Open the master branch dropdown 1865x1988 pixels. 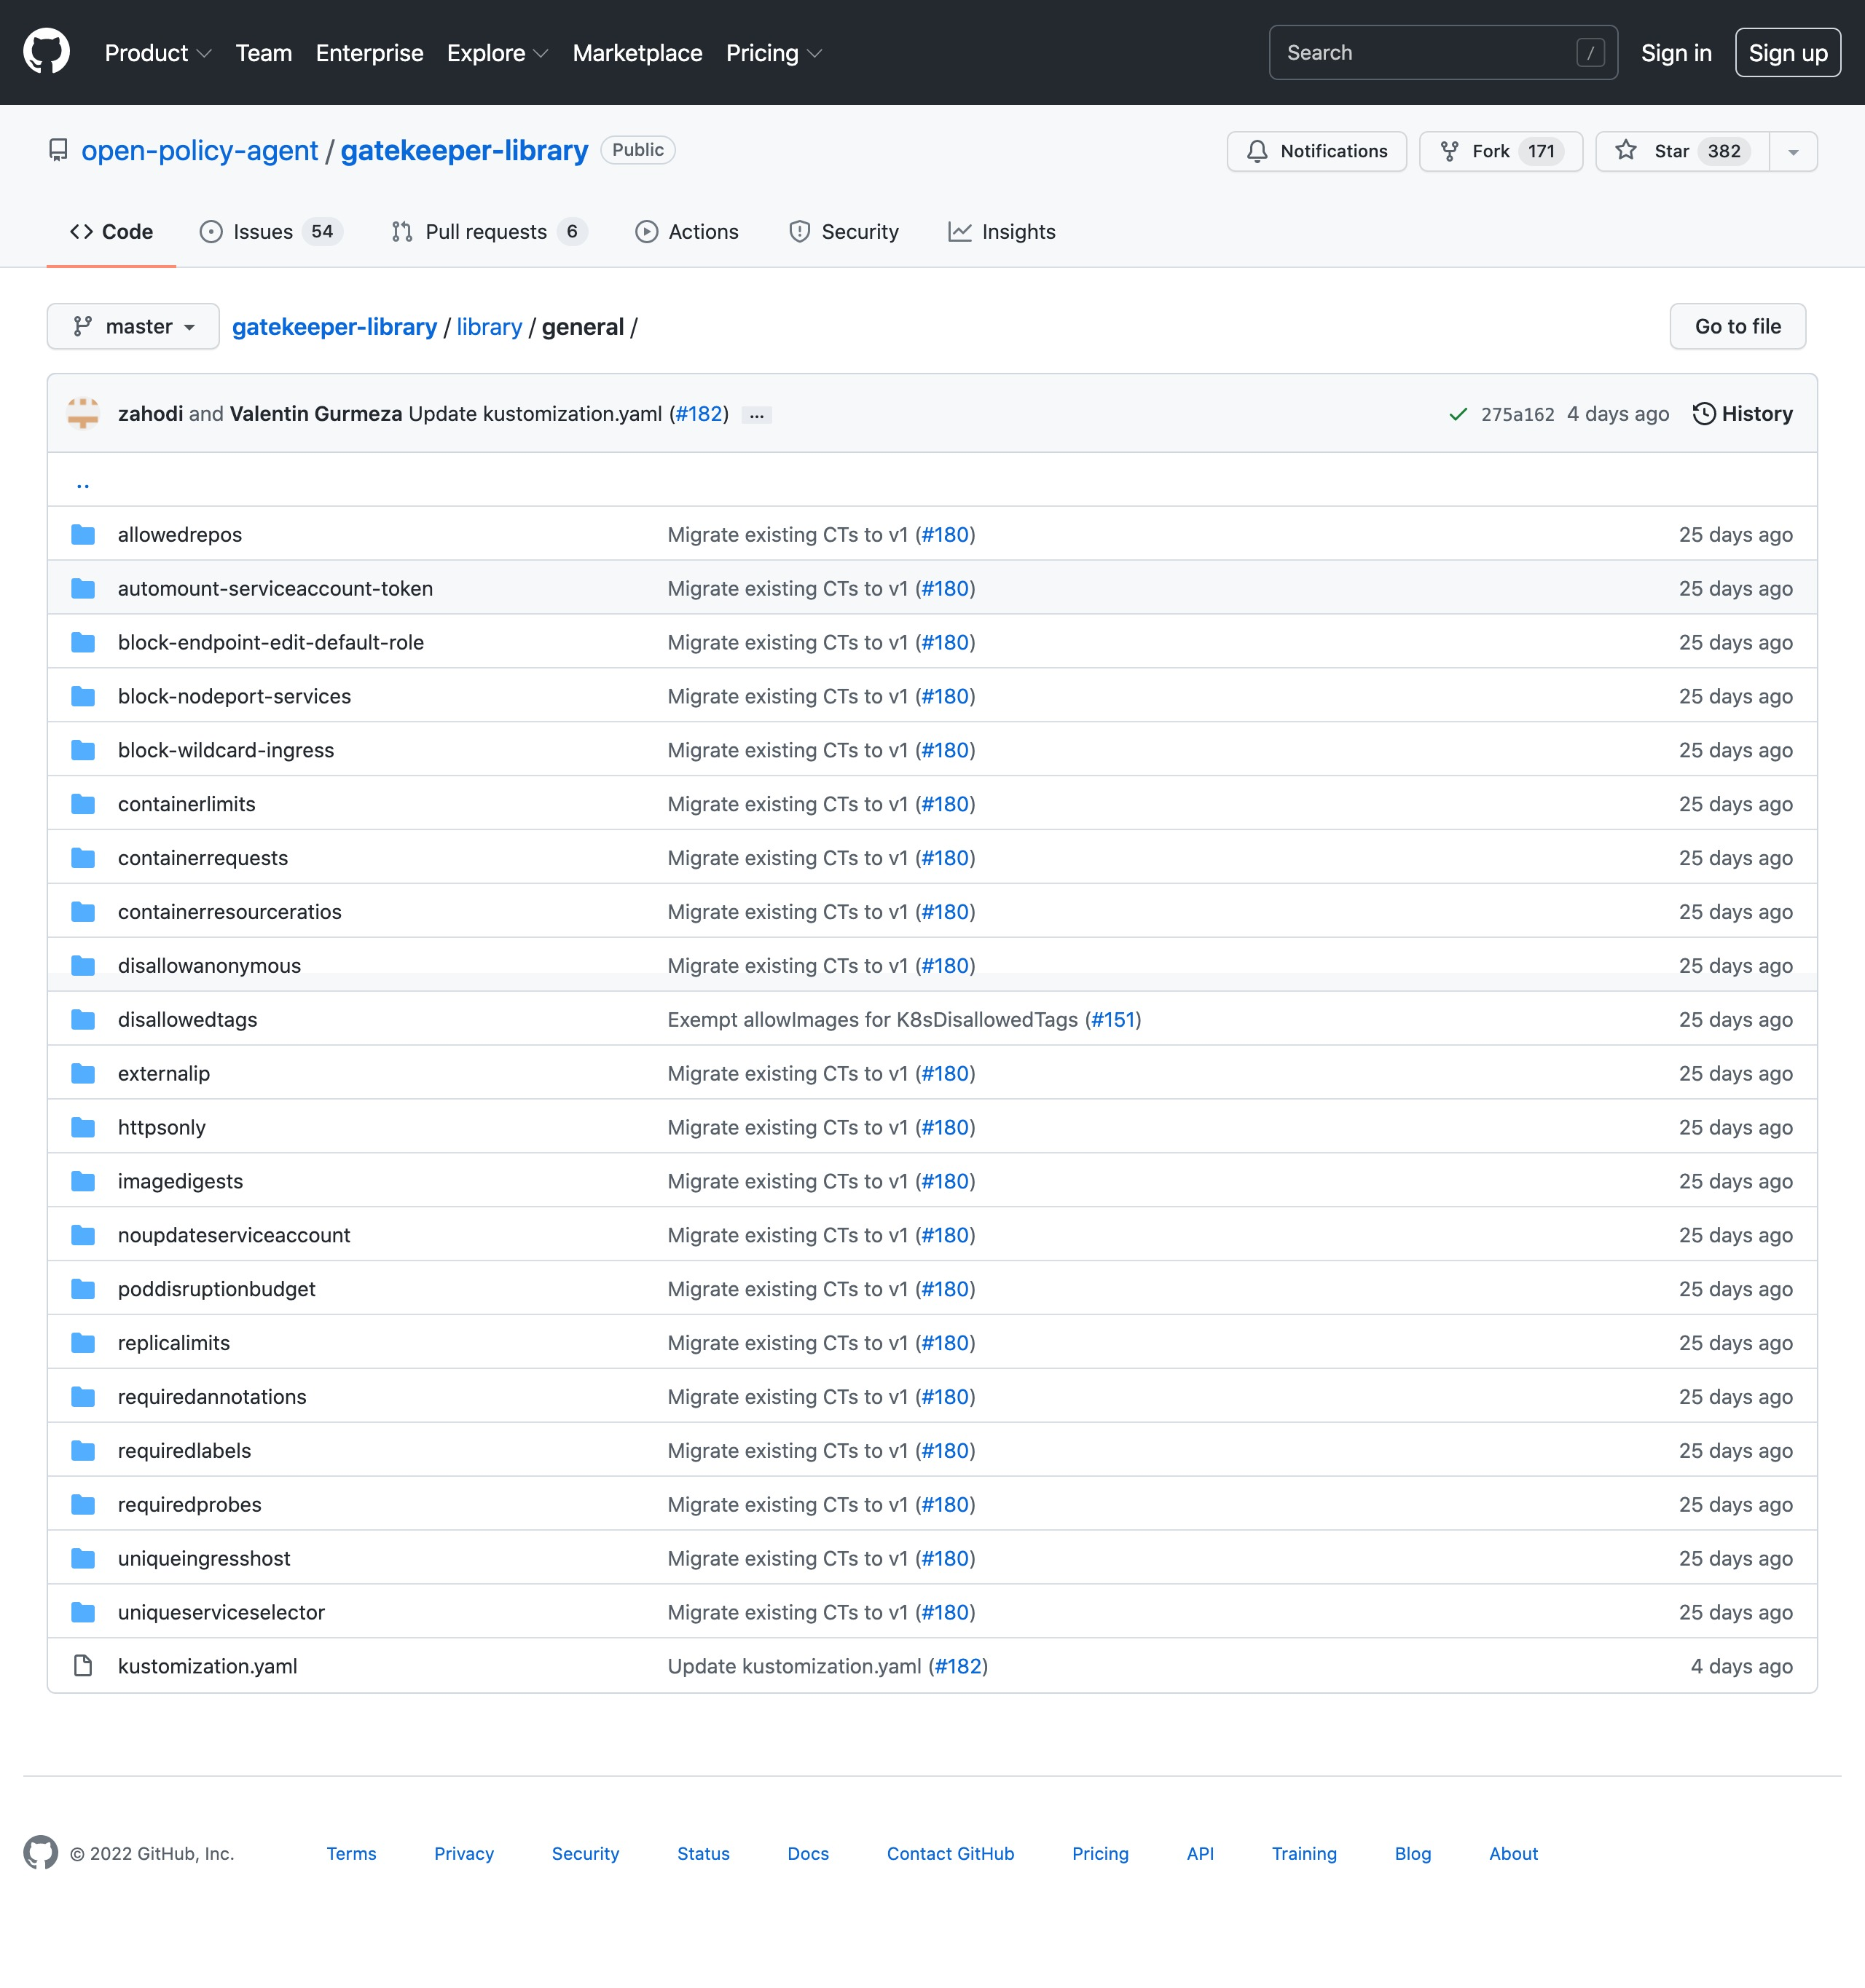pos(133,327)
